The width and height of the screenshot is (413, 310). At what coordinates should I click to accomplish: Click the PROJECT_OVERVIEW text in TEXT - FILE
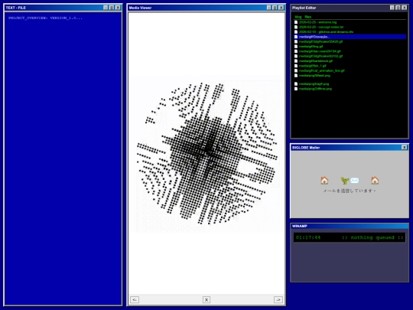pyautogui.click(x=45, y=18)
